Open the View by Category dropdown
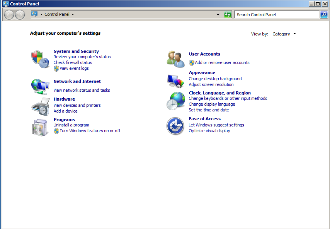Image resolution: width=330 pixels, height=229 pixels. tap(284, 34)
